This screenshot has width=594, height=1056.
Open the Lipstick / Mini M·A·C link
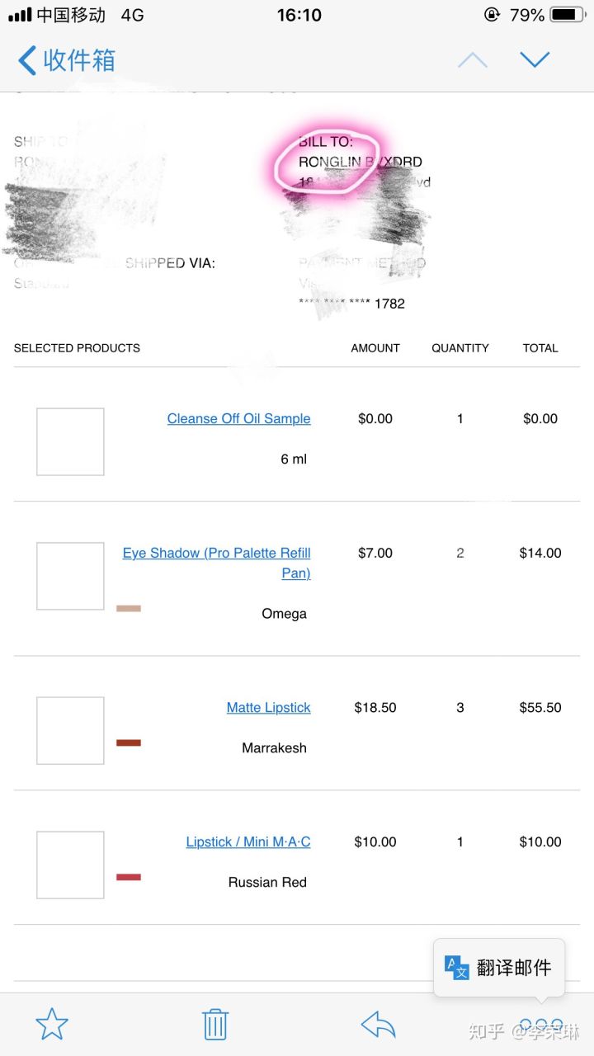pyautogui.click(x=247, y=841)
